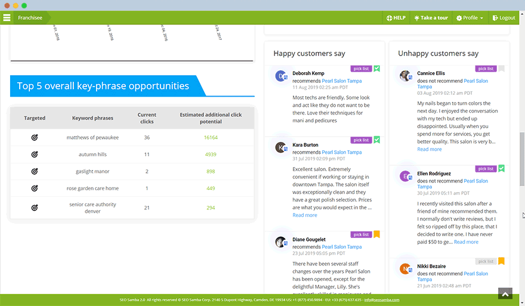Toggle green checkmark on Ellen Rodriguez review
Image resolution: width=525 pixels, height=306 pixels.
click(x=501, y=169)
